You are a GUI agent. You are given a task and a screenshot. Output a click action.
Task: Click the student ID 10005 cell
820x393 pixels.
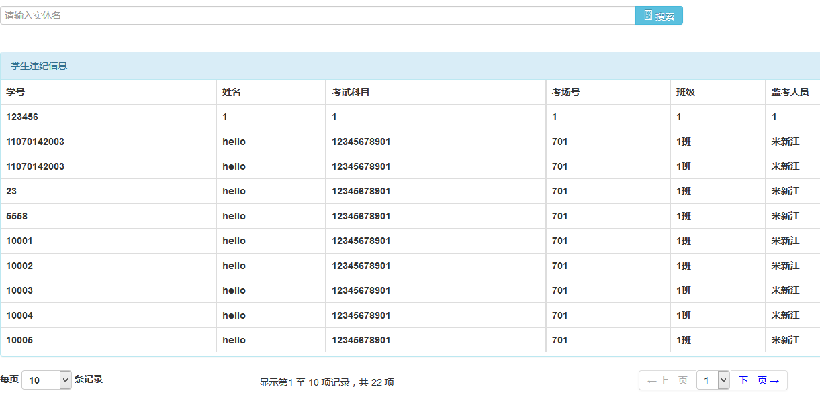click(19, 340)
